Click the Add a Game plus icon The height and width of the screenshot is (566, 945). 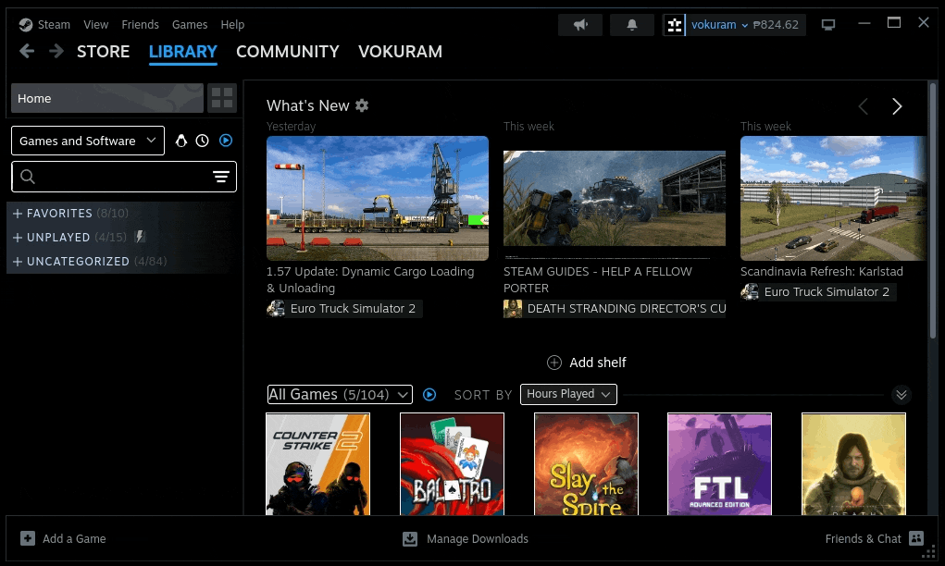tap(28, 538)
